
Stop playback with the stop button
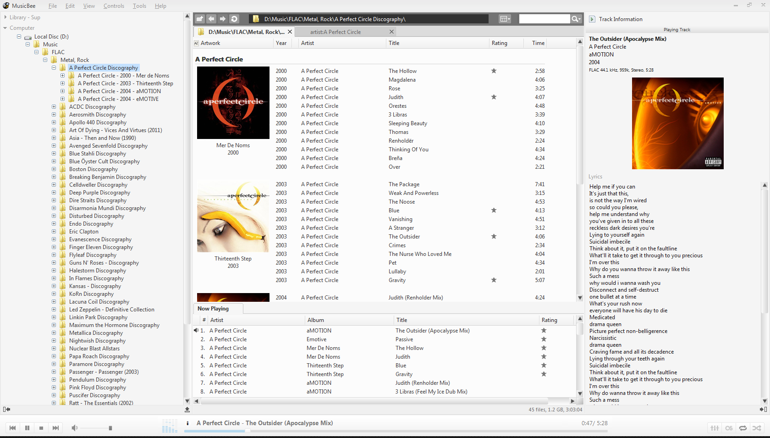pos(41,428)
